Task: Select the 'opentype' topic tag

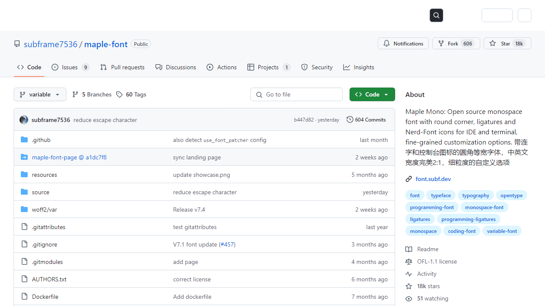Action: click(x=511, y=195)
